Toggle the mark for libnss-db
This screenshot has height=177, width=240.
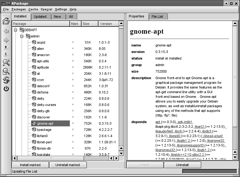(x=73, y=148)
